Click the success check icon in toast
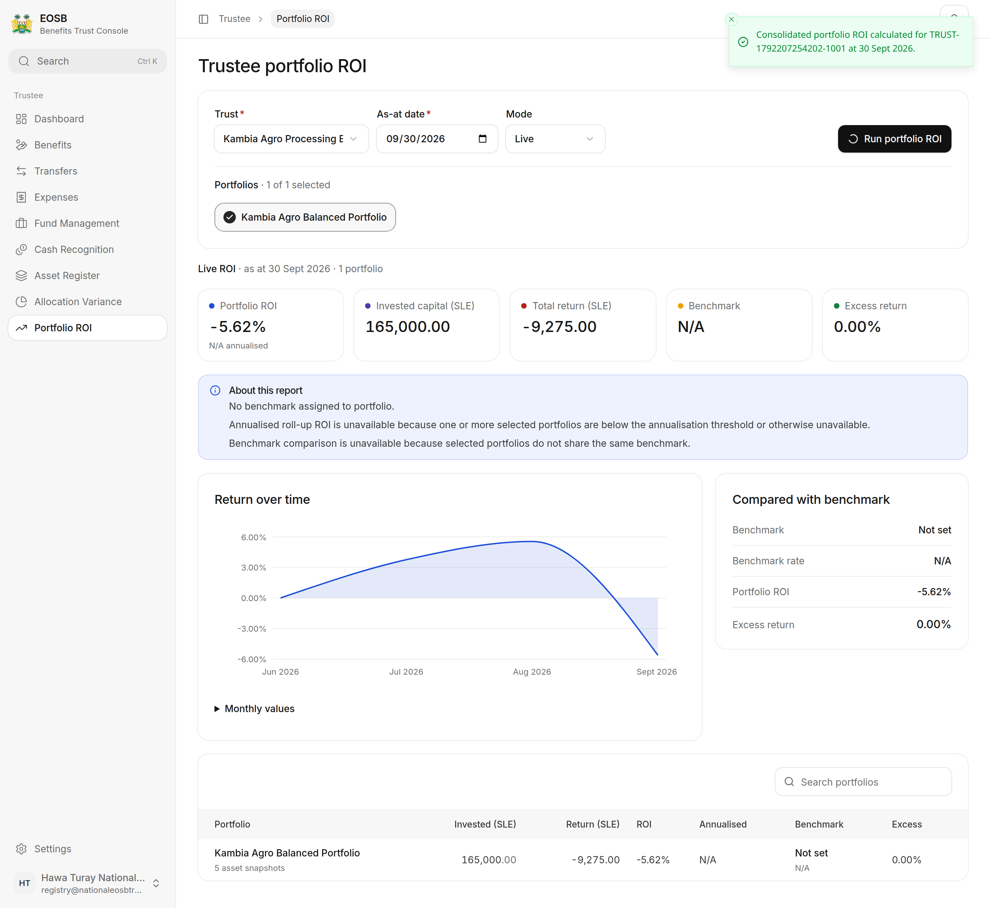Viewport: 990px width, 908px height. click(x=744, y=42)
